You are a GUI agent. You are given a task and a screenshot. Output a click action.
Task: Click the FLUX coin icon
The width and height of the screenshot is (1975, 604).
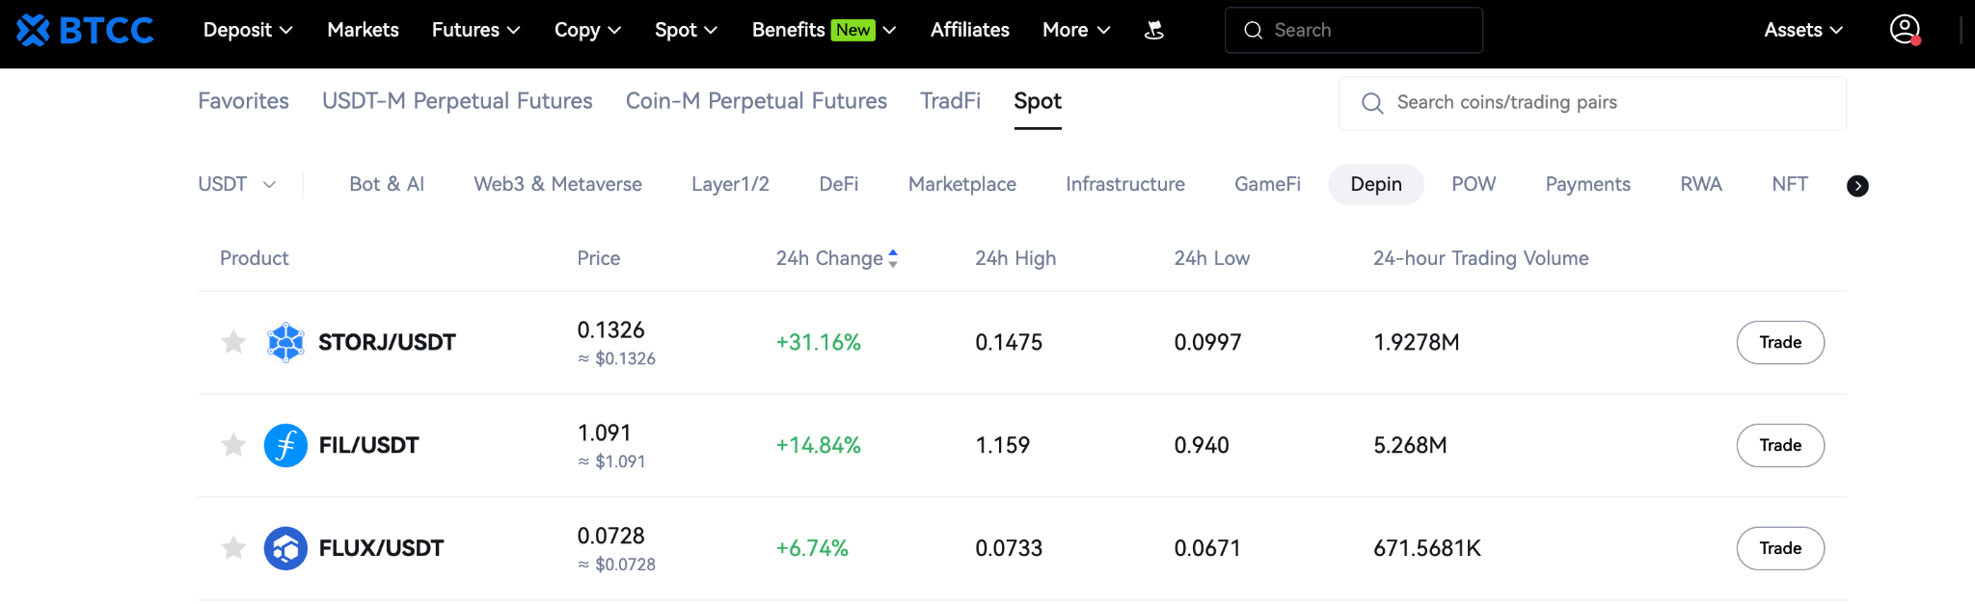tap(285, 548)
